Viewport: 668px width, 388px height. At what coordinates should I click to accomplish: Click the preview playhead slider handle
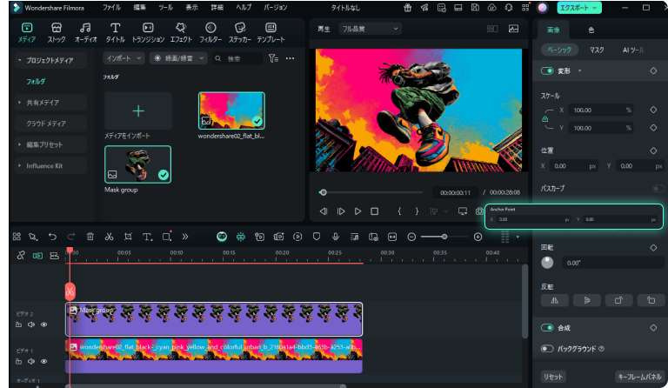[323, 192]
